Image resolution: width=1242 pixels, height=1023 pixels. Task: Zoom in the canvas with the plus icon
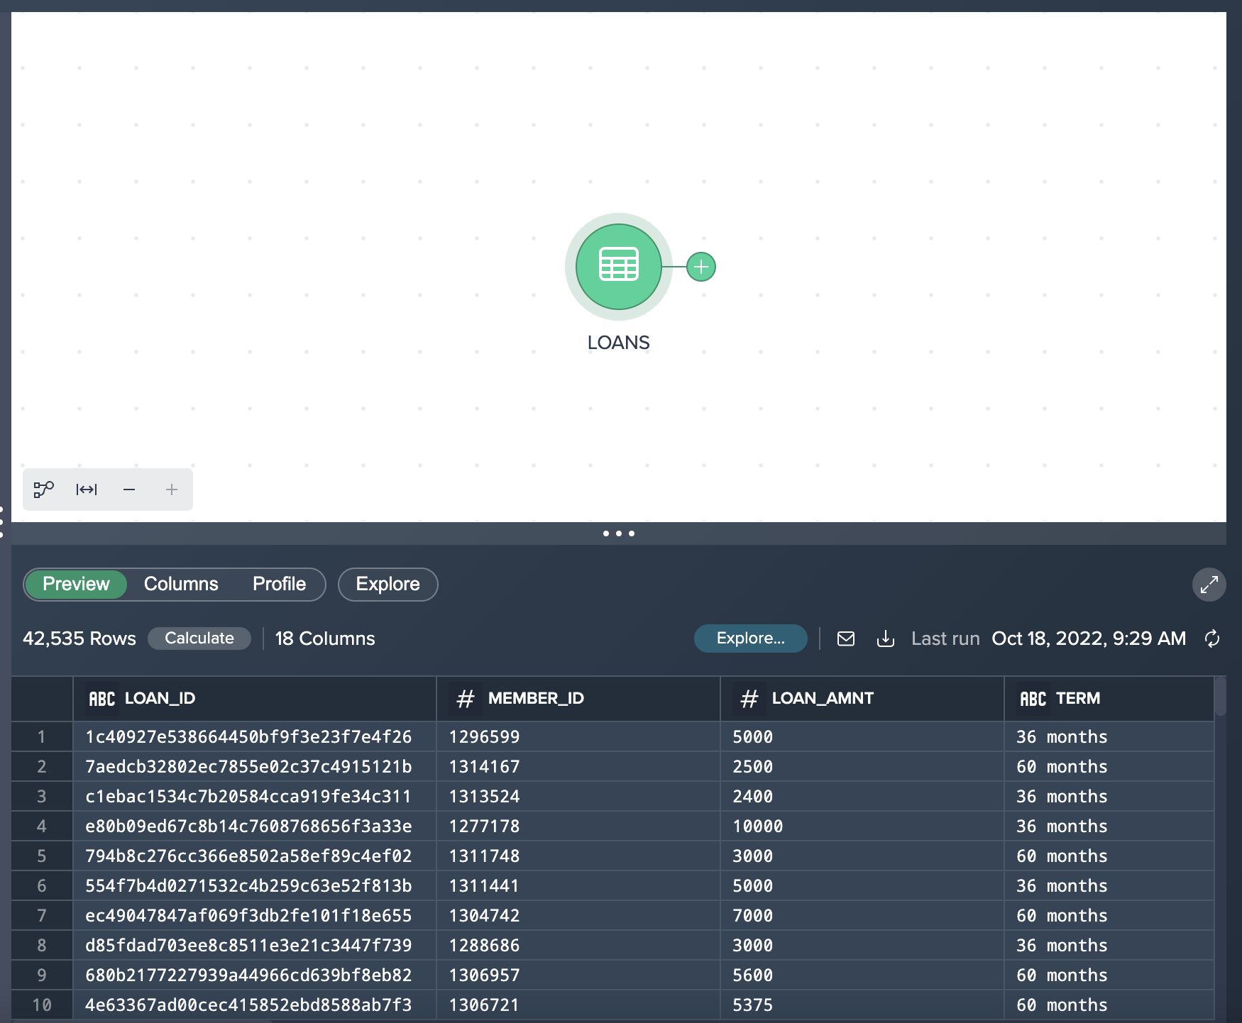[172, 490]
